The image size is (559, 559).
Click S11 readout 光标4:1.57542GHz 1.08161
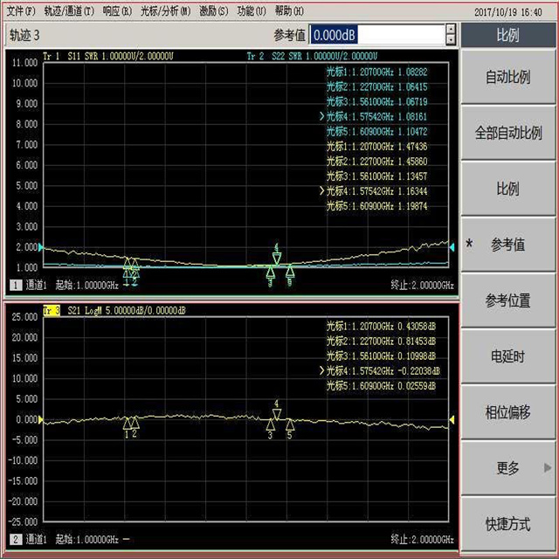tap(376, 116)
